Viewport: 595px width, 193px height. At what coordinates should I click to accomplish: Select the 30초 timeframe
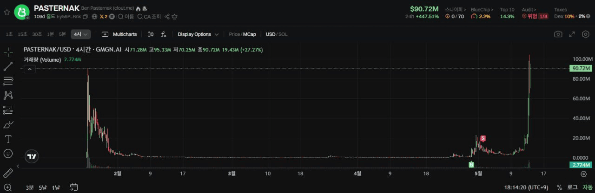pos(37,34)
